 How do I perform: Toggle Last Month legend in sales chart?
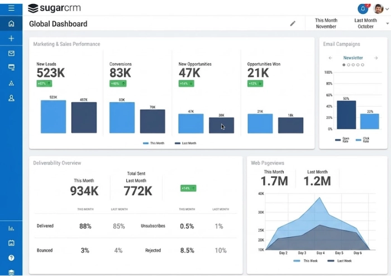[x=185, y=143]
